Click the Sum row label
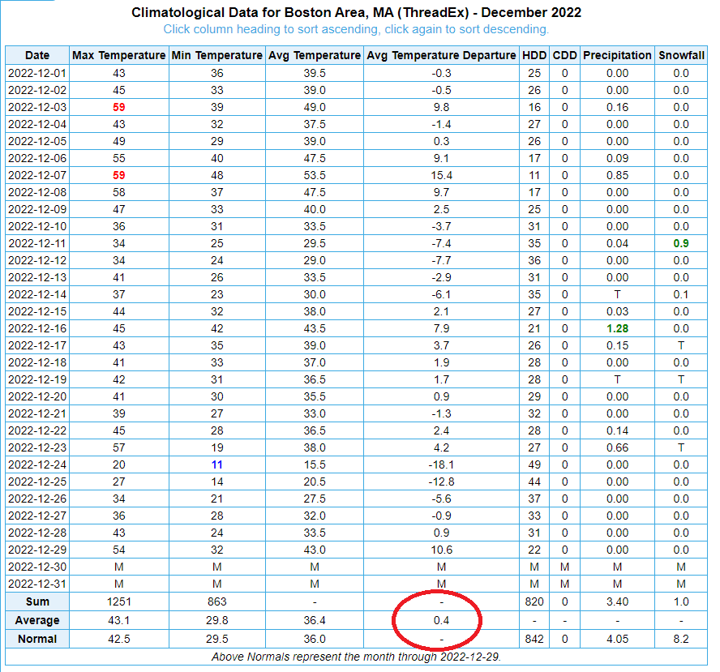The height and width of the screenshot is (672, 720). coord(37,601)
